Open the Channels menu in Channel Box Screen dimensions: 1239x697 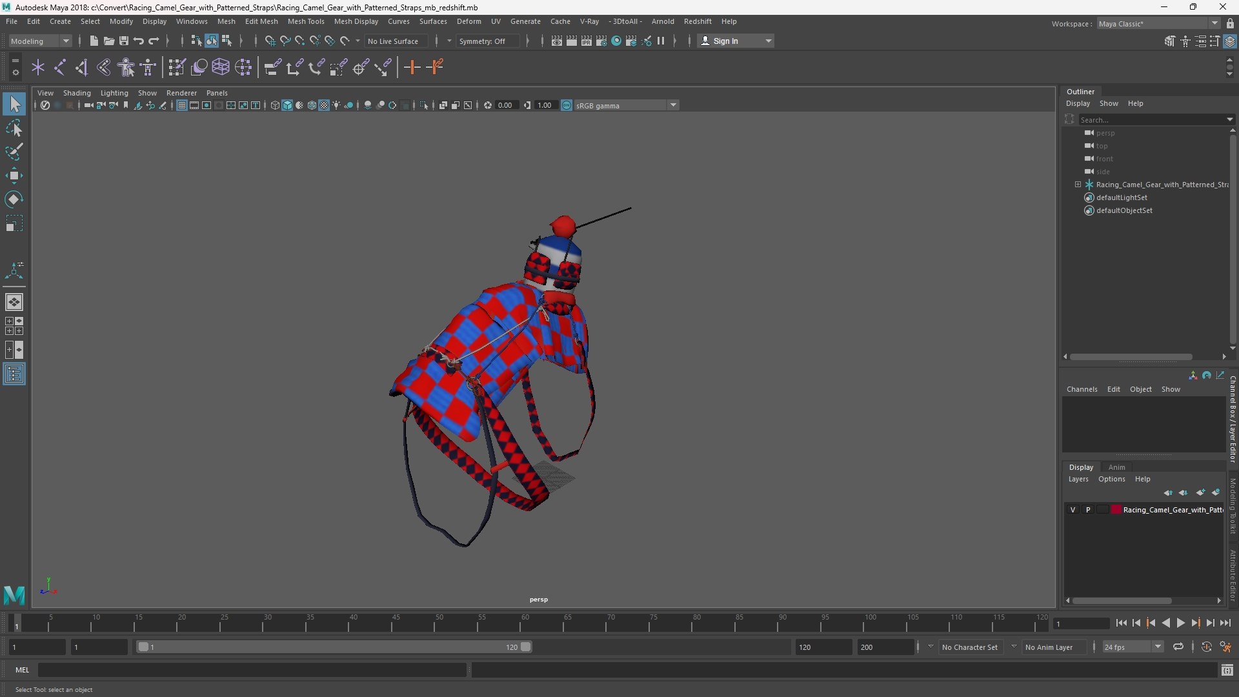(1082, 389)
